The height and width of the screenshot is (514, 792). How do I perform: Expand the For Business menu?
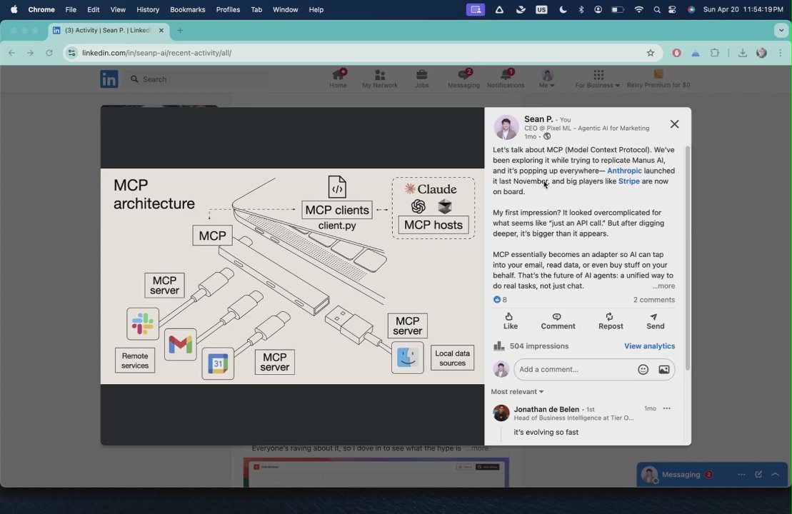(598, 79)
